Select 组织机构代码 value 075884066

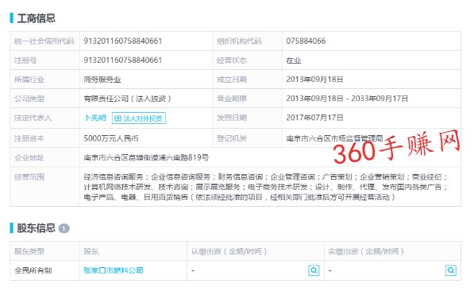click(x=306, y=41)
